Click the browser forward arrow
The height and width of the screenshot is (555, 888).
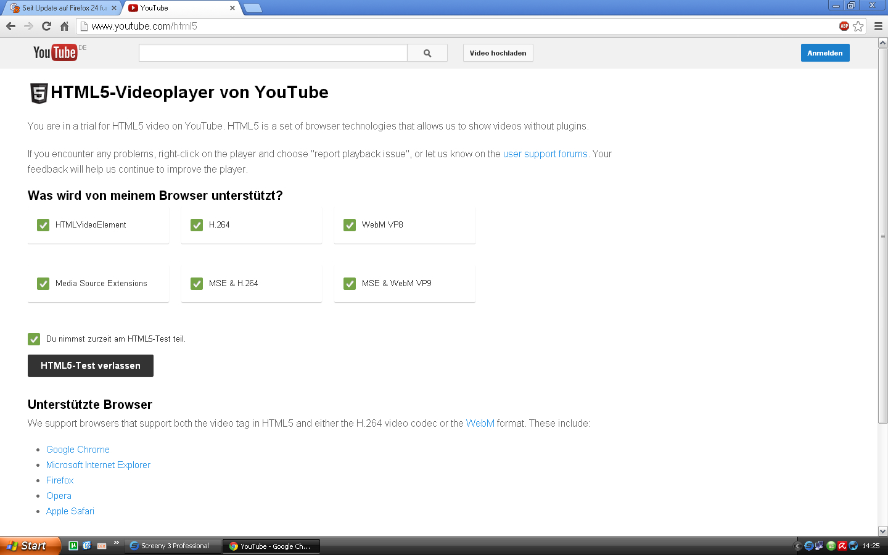coord(28,26)
